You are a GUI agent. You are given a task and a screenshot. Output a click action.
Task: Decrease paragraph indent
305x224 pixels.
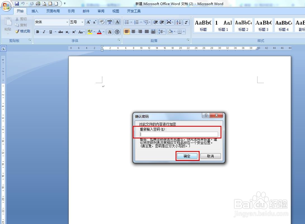155,22
